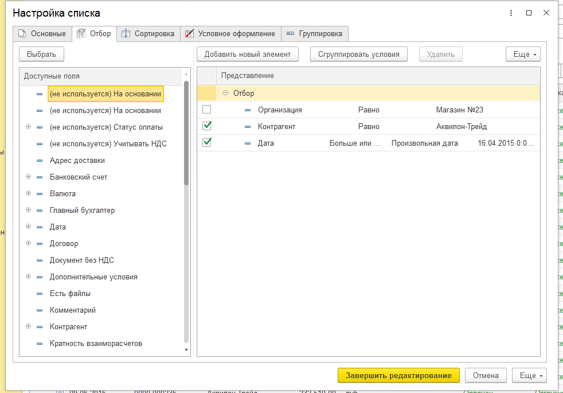The width and height of the screenshot is (563, 393).
Task: Click the Группировка tab icon
Action: [291, 33]
